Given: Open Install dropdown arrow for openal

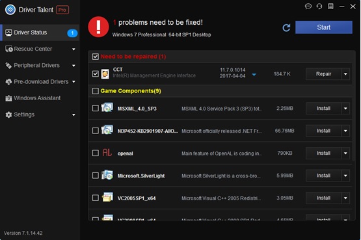Looking at the screenshot, I should [345, 153].
